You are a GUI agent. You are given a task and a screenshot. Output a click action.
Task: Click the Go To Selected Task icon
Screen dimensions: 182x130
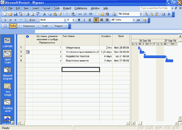[157, 14]
